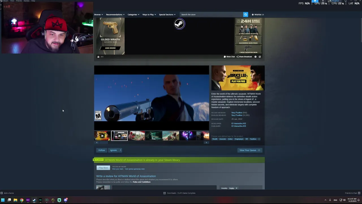
Task: Click the plus button to add tag
Action: (x=259, y=139)
